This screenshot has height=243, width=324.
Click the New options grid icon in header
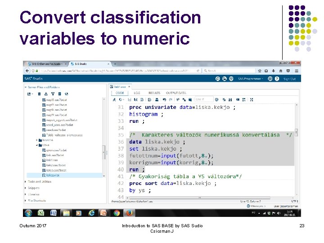231,79
